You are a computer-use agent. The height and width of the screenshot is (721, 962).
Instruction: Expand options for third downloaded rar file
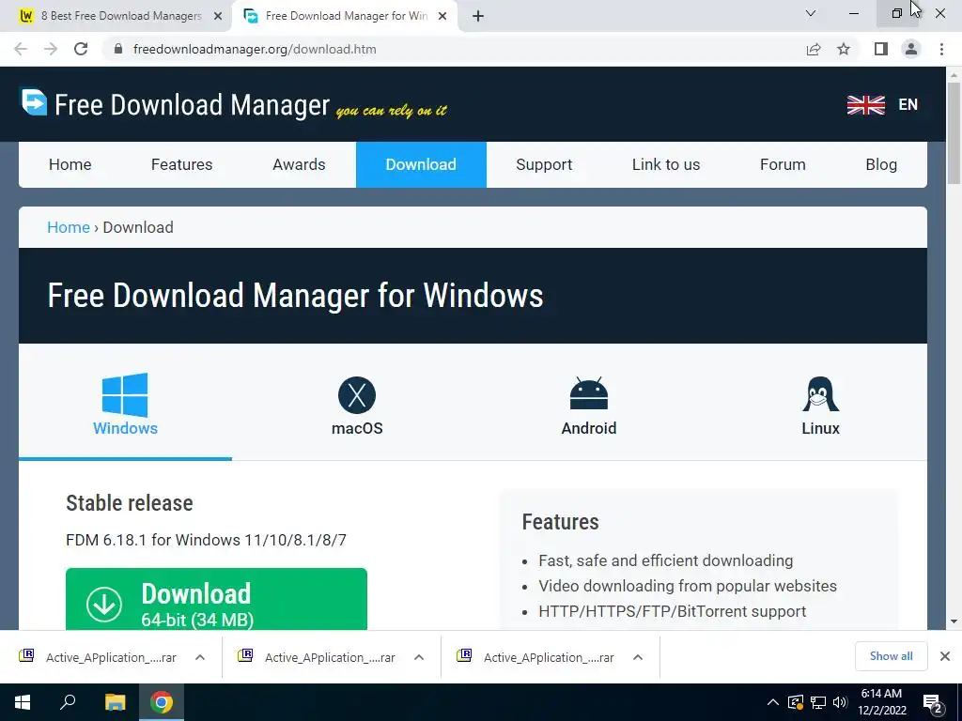[638, 657]
